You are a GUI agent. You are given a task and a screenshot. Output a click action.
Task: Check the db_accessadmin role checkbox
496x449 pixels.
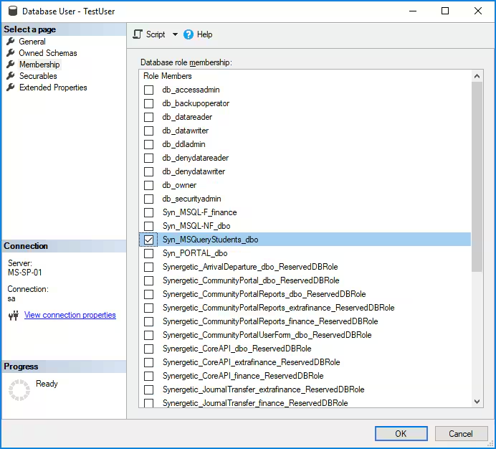click(148, 90)
